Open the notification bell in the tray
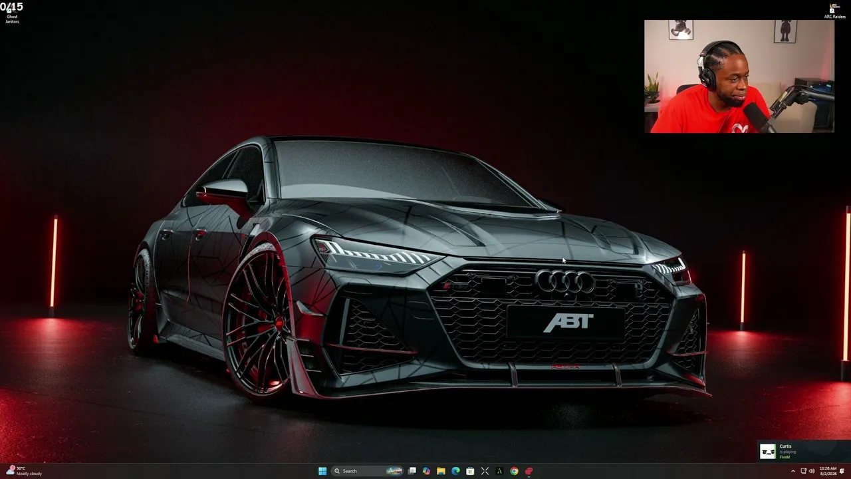 point(842,471)
